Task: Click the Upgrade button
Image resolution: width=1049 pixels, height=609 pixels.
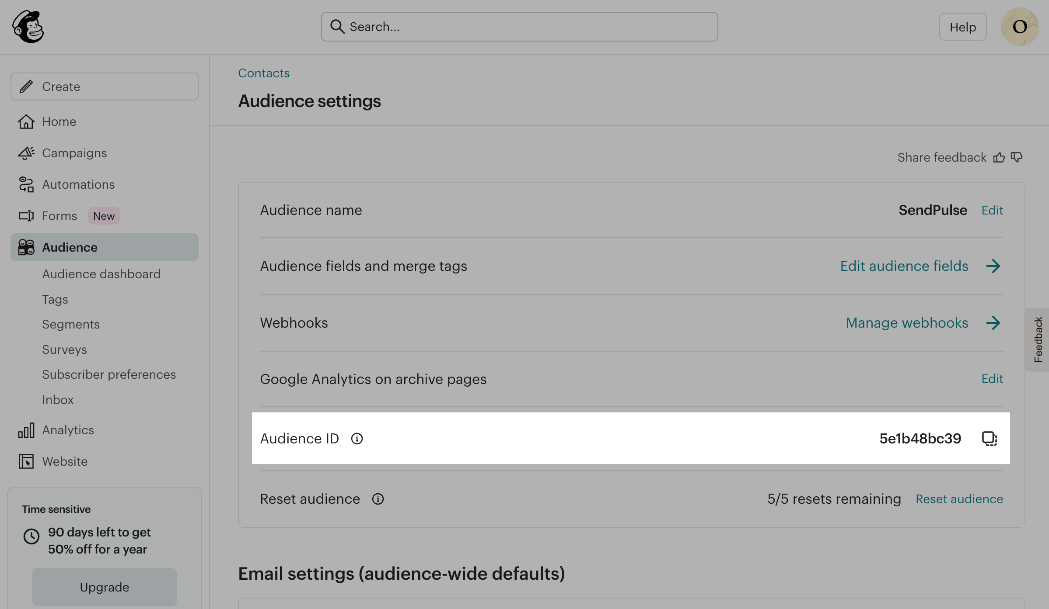Action: point(104,587)
